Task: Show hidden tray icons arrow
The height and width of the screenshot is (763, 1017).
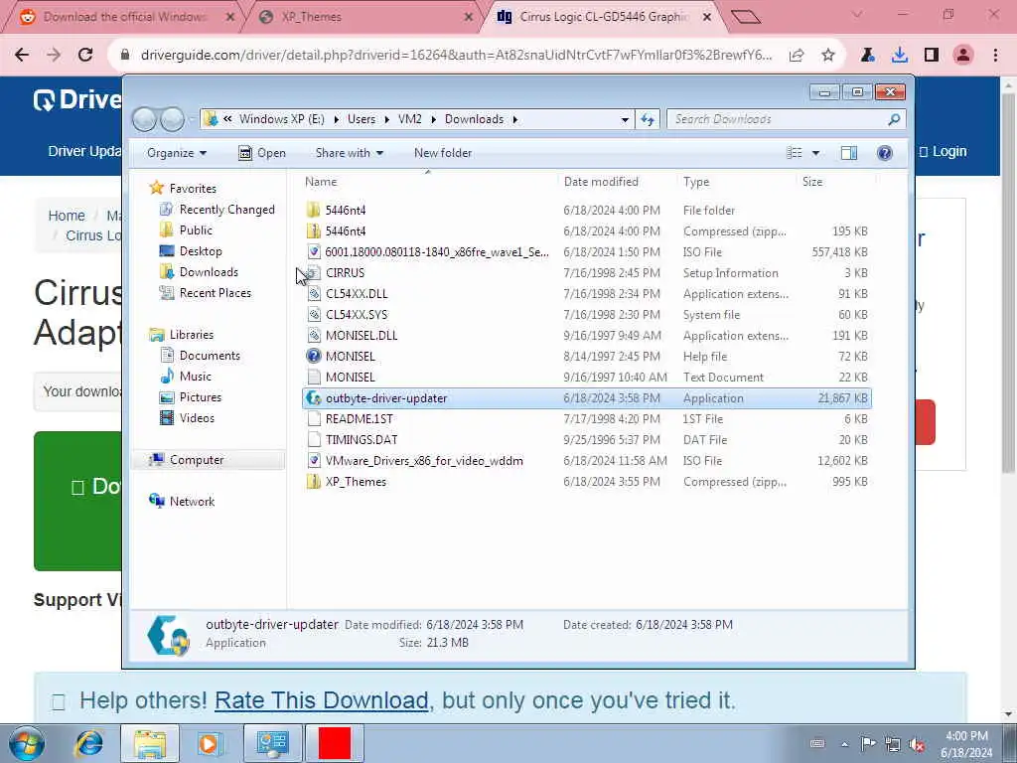Action: click(844, 744)
